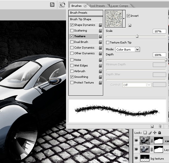Open the Brushes palette flyout menu arrow
Screen dimensions: 169x163
click(85, 6)
